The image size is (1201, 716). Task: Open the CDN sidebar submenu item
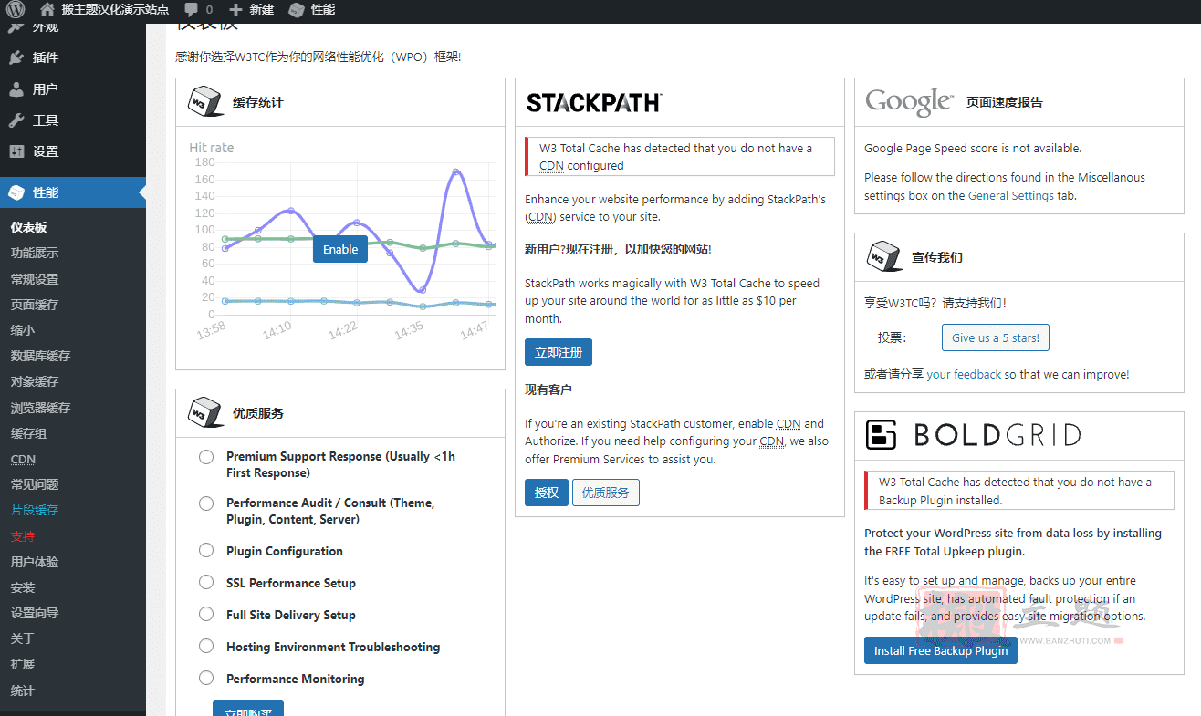[23, 459]
